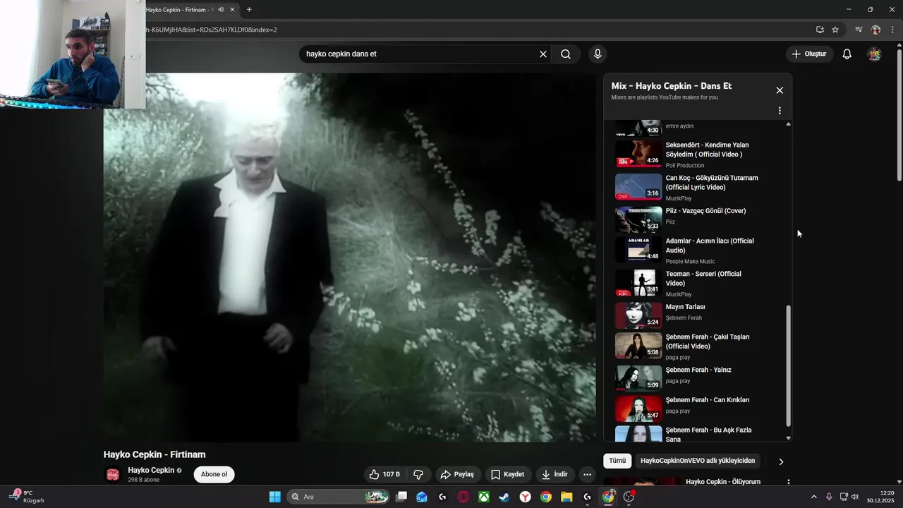Open File Explorer from taskbar
This screenshot has height=508, width=903.
(566, 497)
